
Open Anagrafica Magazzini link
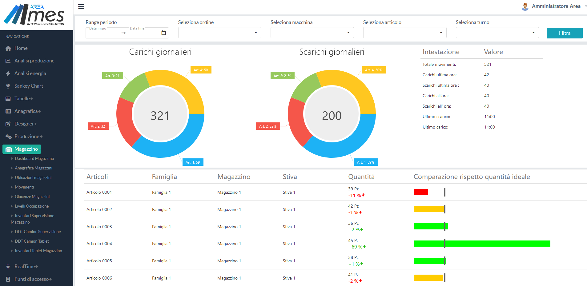click(x=34, y=168)
